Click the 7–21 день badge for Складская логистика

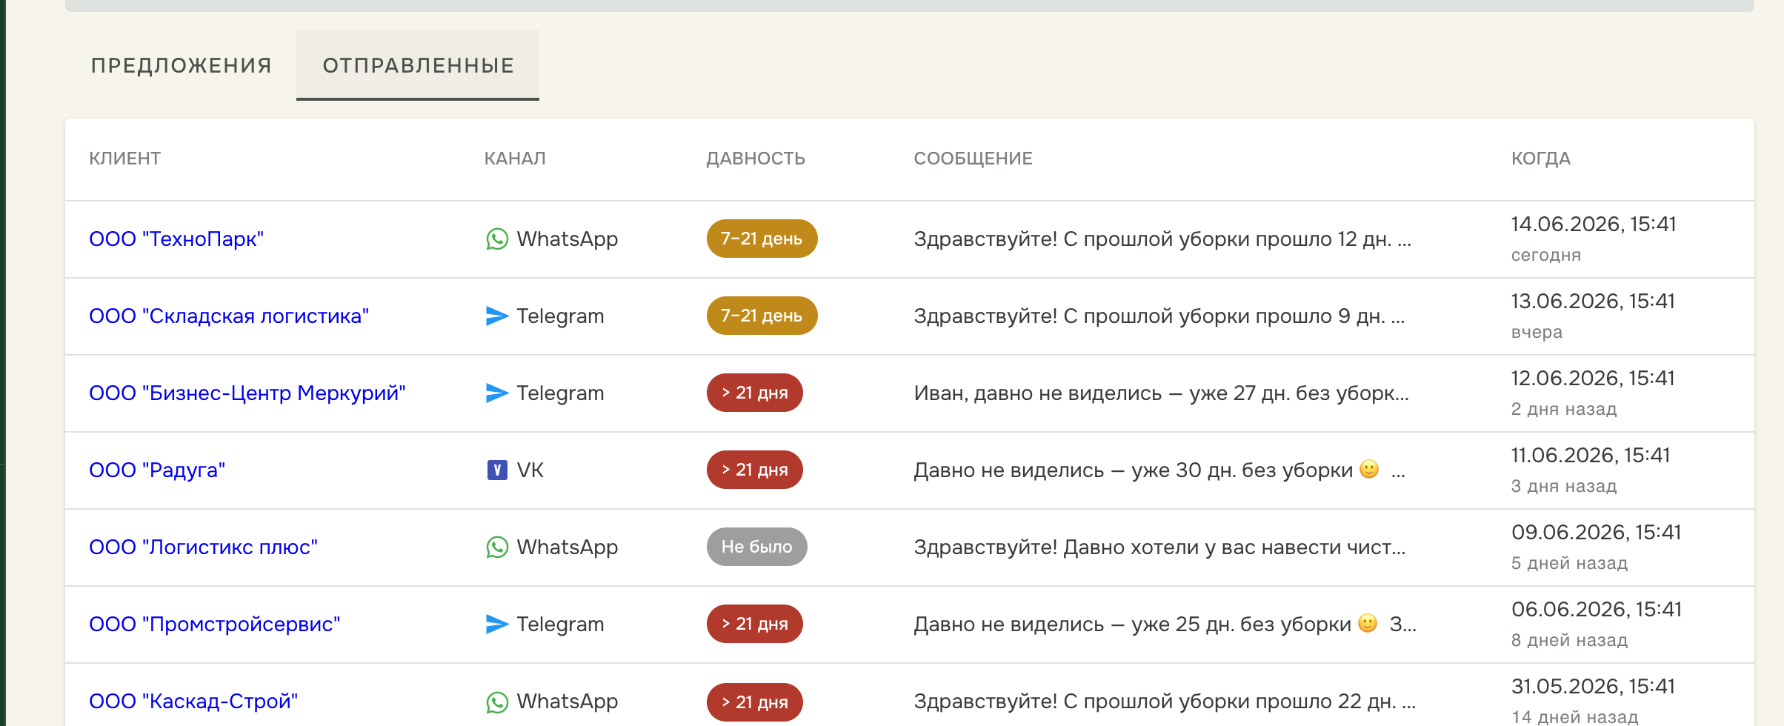762,316
